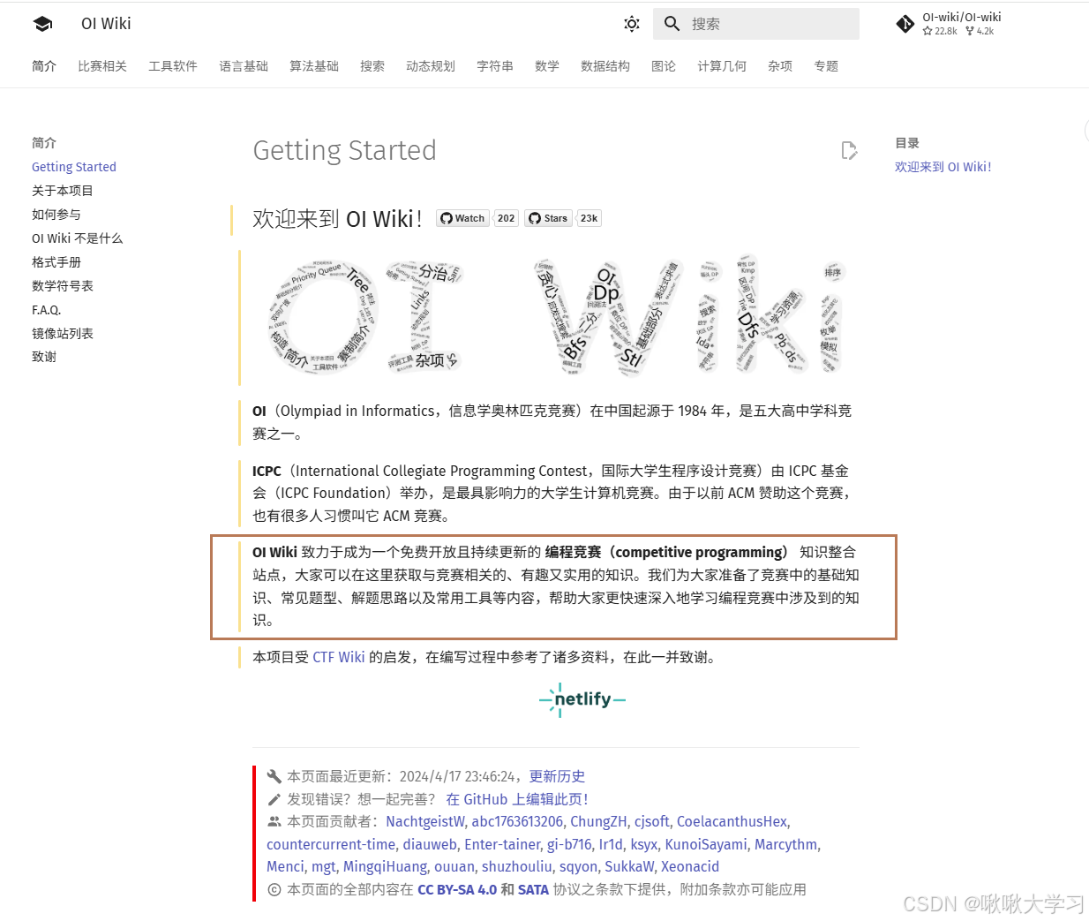Follow the CTF Wiki link
1089x921 pixels.
coord(339,657)
